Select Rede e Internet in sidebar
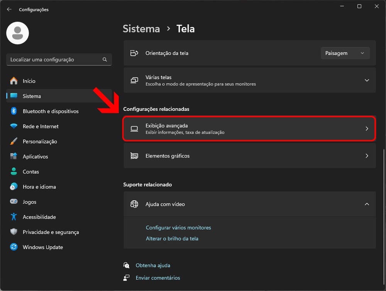This screenshot has width=386, height=291. tap(41, 126)
